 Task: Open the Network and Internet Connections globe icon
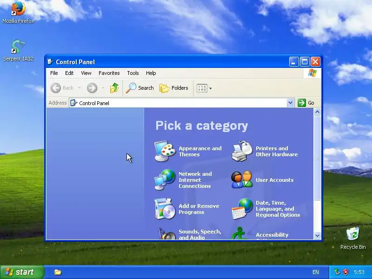165,179
